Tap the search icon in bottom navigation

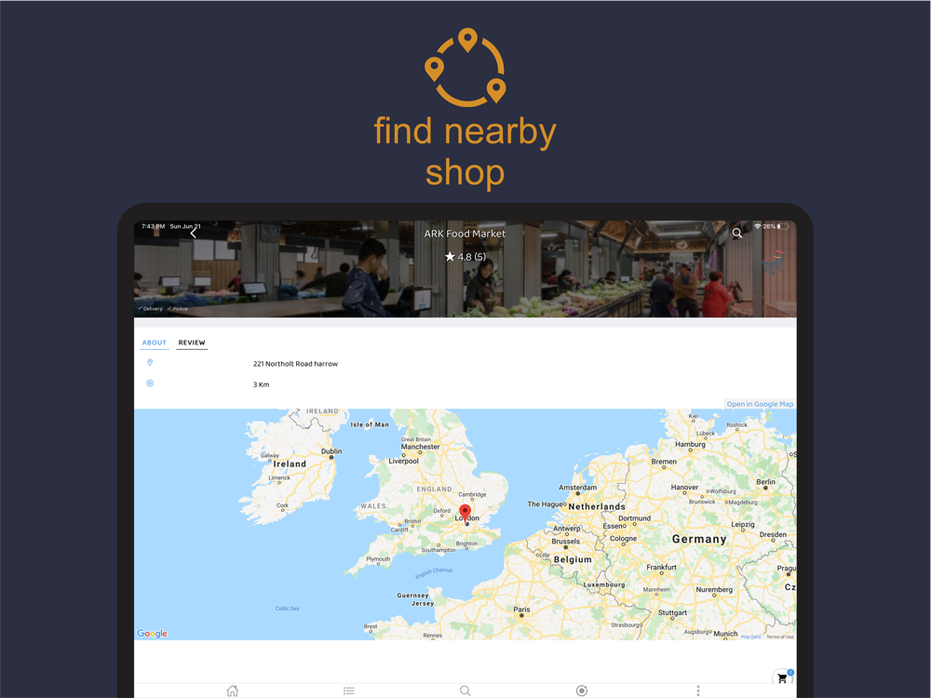tap(465, 691)
